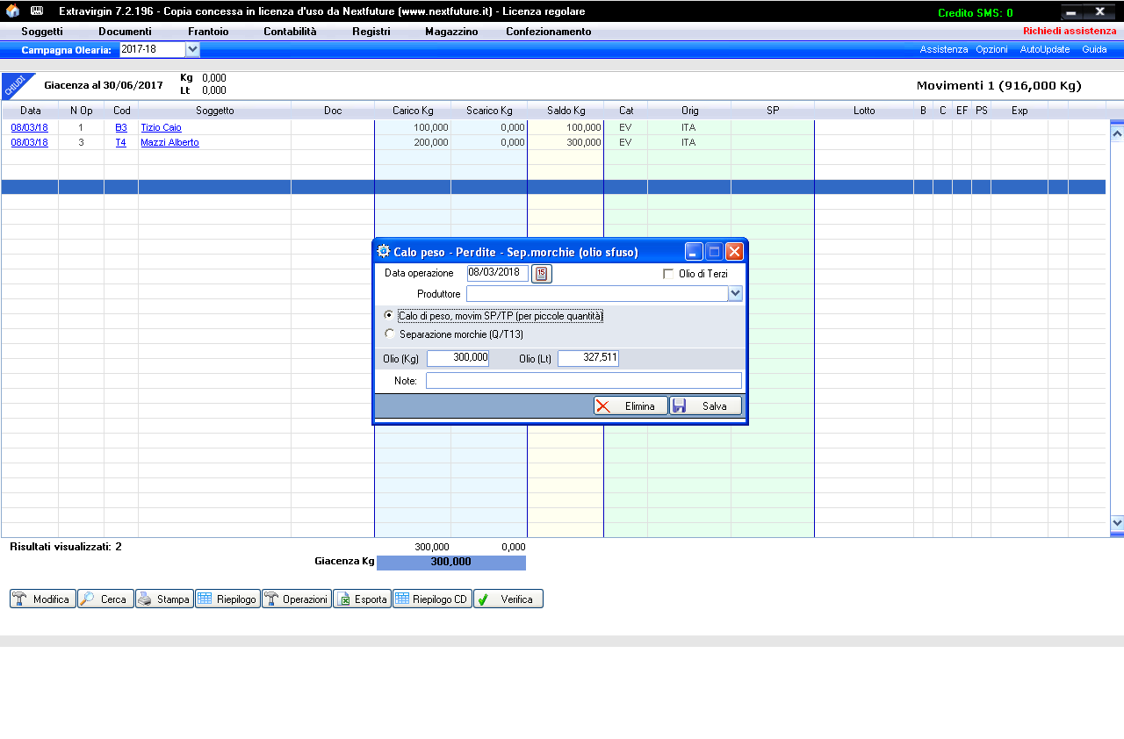
Task: Click the Guida link
Action: 1094,50
